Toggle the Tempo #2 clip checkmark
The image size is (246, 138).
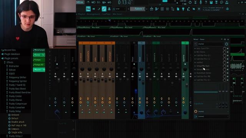tap(34, 65)
